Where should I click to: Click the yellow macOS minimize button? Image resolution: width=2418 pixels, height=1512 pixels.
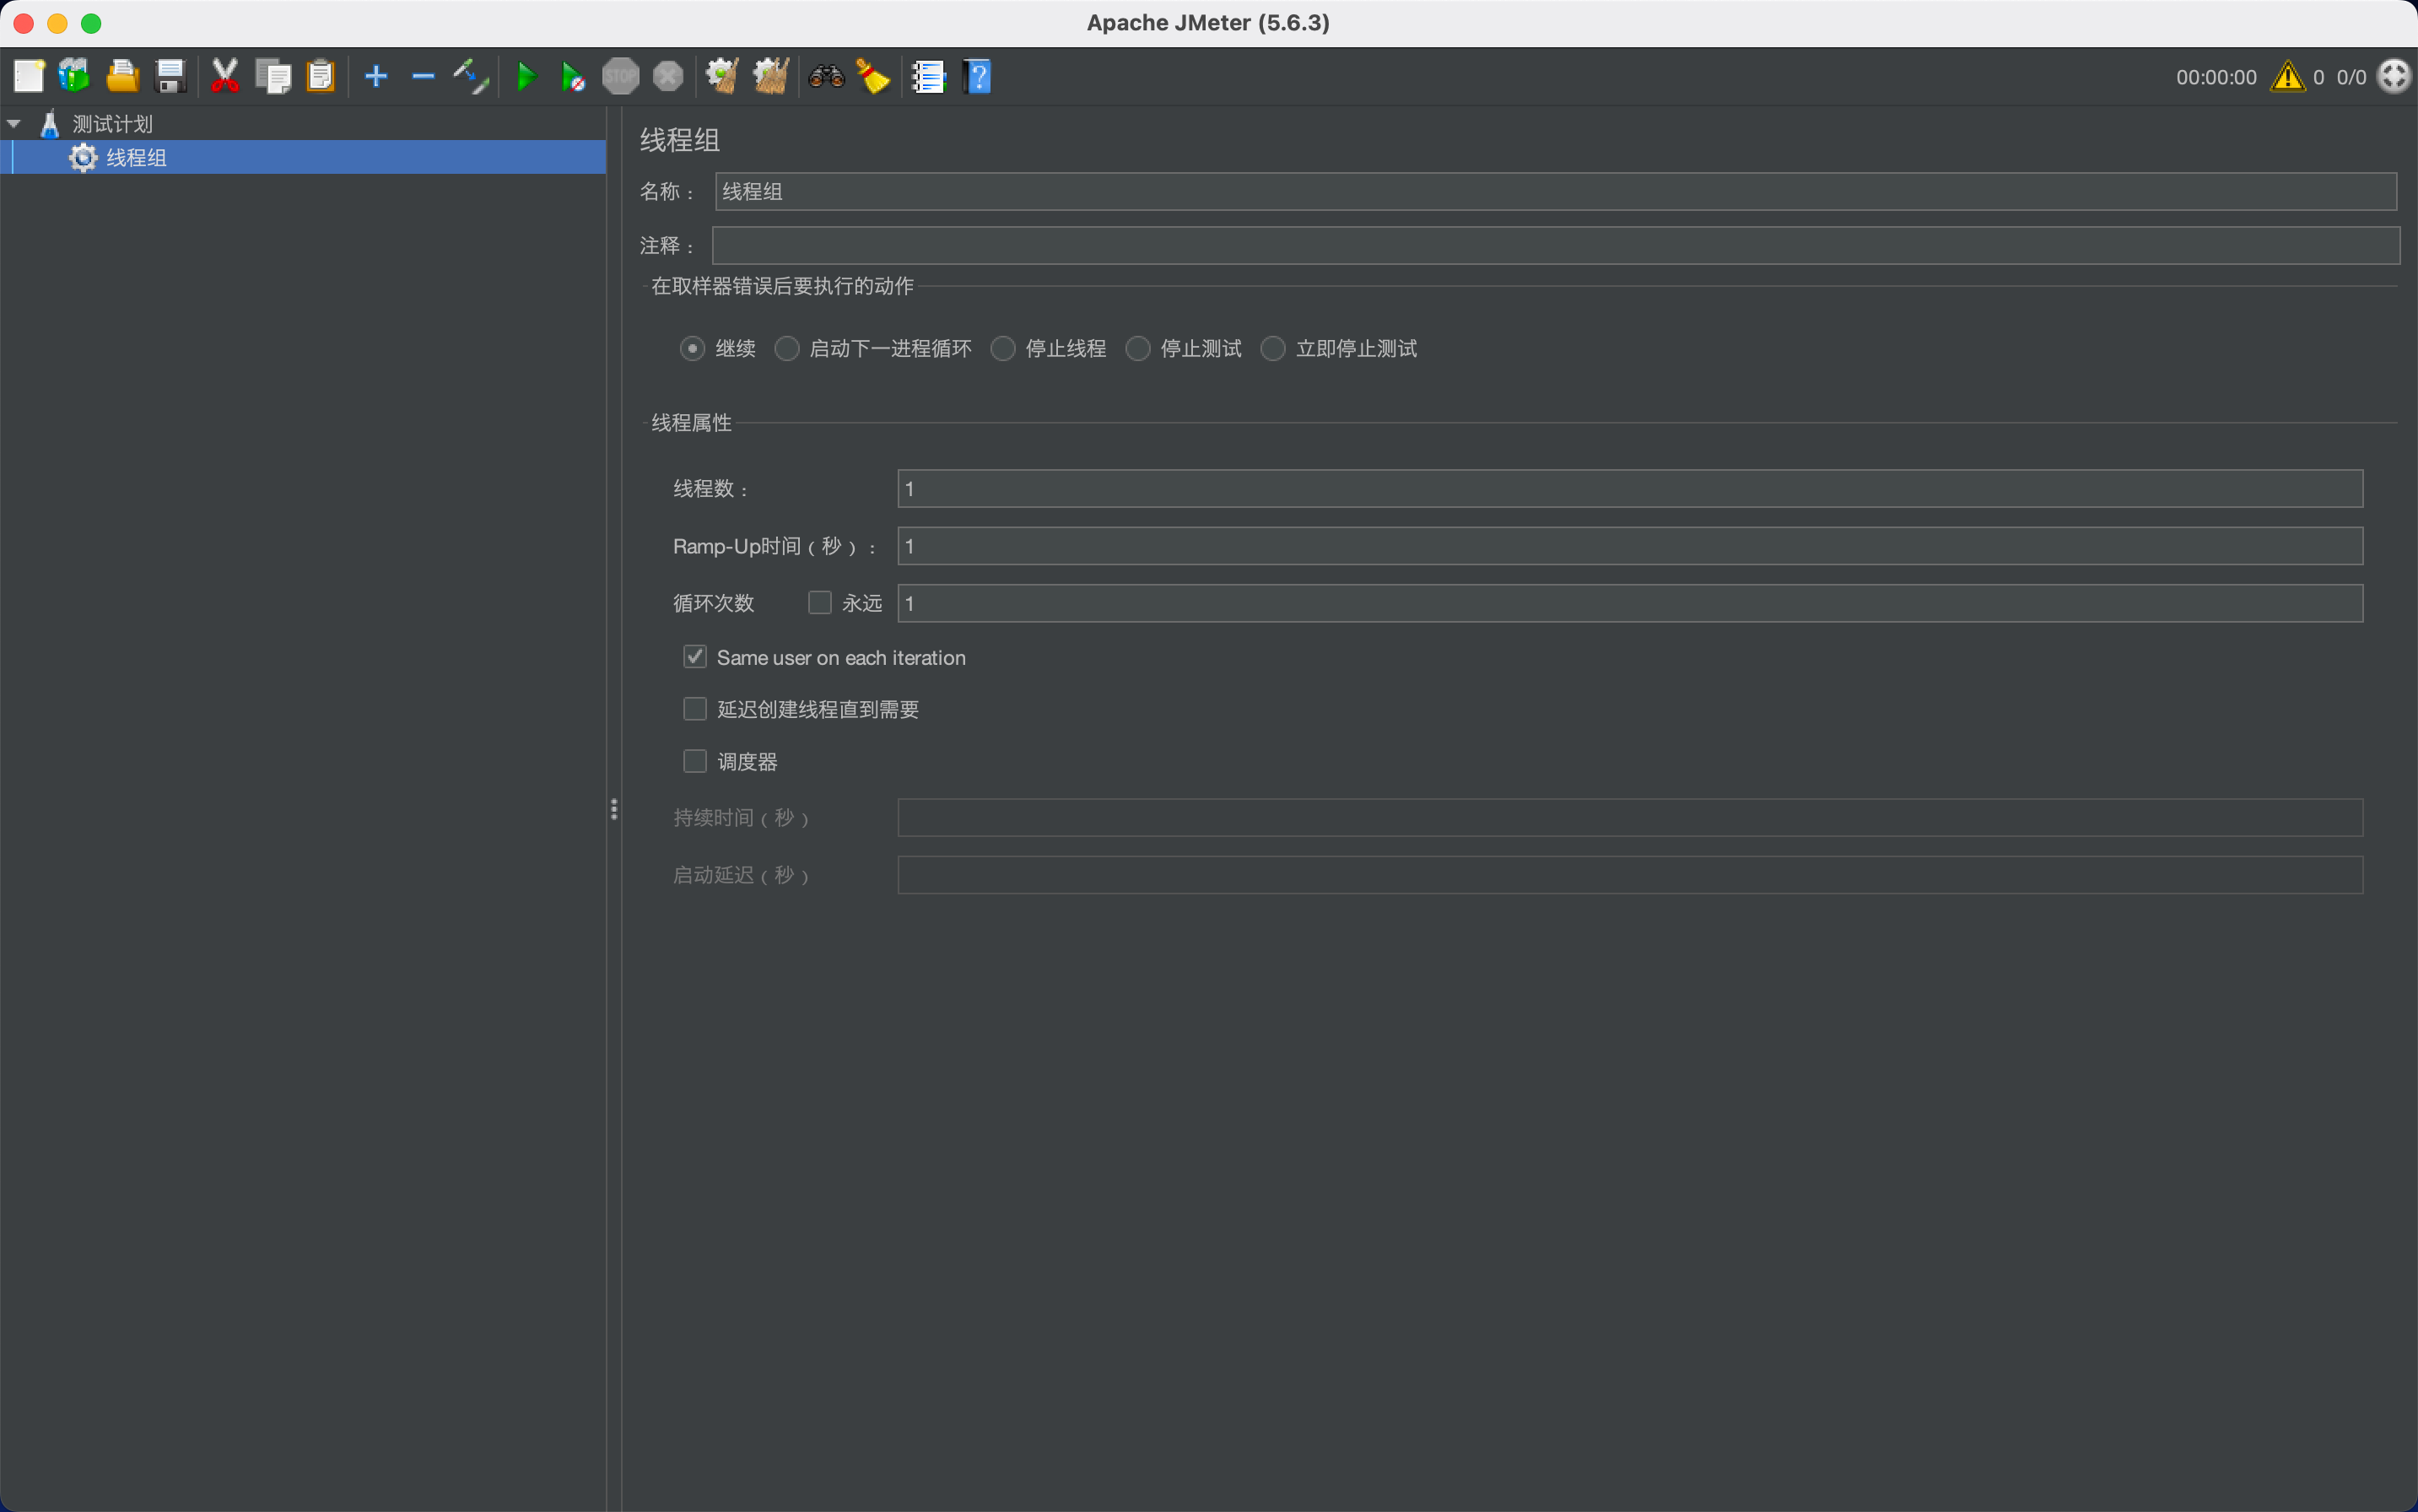click(58, 23)
